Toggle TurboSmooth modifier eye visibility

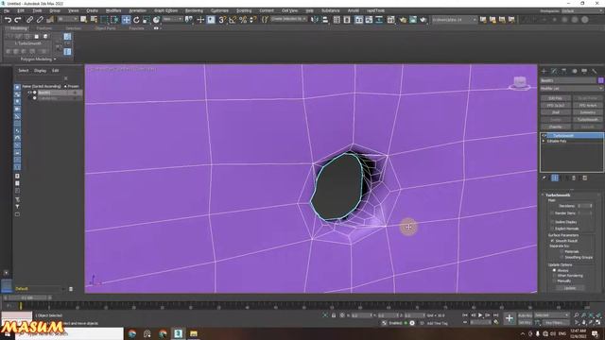pyautogui.click(x=544, y=136)
